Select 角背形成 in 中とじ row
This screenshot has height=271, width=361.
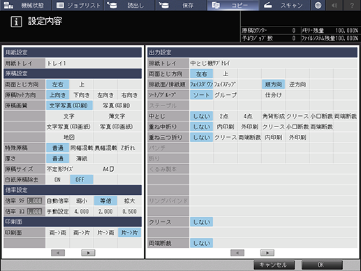click(x=273, y=116)
